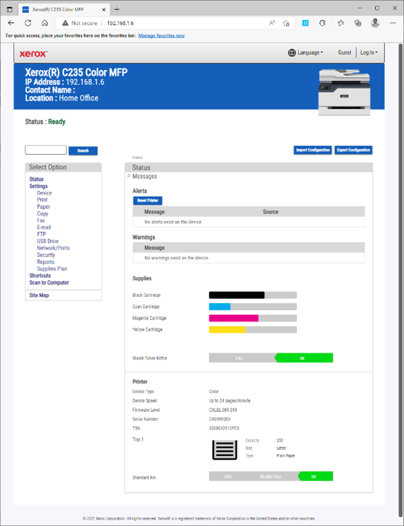Screen dimensions: 404x526
Task: Click the Reset Printer button
Action: coord(148,201)
